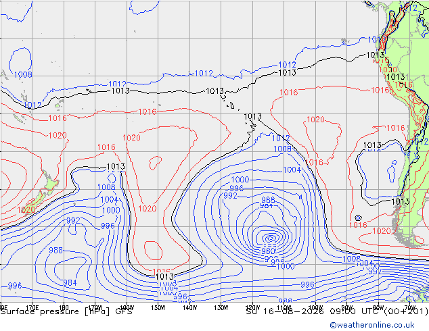Click the blue "1012" label between 140W and 130W
The height and width of the screenshot is (331, 429).
tap(204, 74)
